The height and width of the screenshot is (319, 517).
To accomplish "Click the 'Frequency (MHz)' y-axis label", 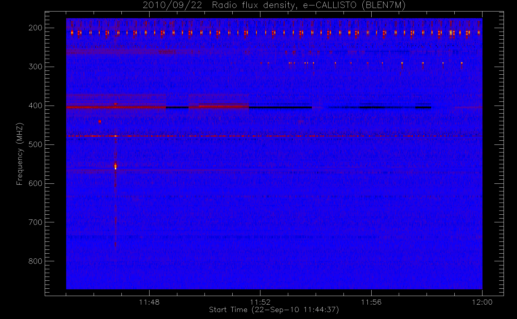I will [x=20, y=154].
